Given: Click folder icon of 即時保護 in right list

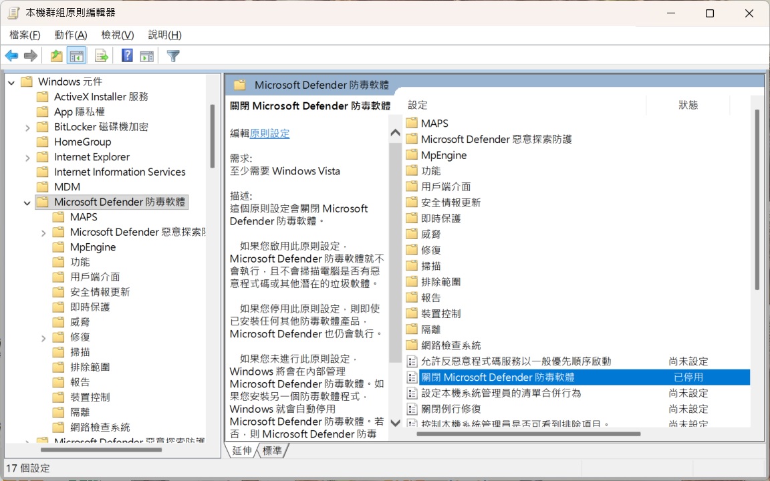Looking at the screenshot, I should coord(412,218).
